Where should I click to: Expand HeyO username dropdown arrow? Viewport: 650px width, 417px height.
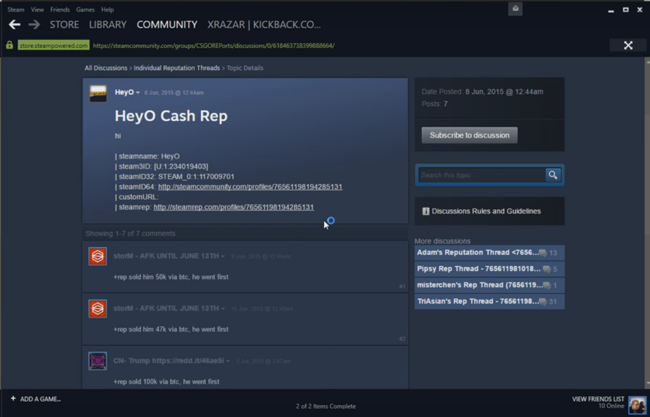click(138, 93)
